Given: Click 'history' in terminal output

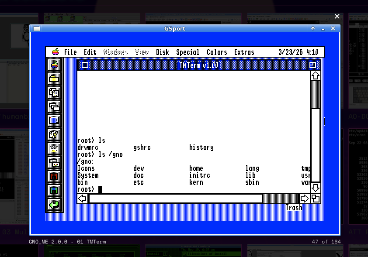Looking at the screenshot, I should 201,147.
